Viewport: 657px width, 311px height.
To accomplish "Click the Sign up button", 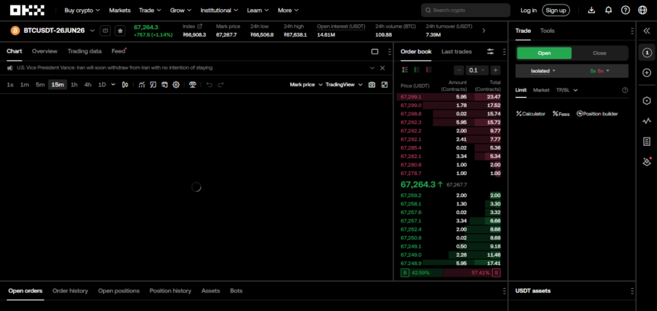I will pyautogui.click(x=555, y=10).
